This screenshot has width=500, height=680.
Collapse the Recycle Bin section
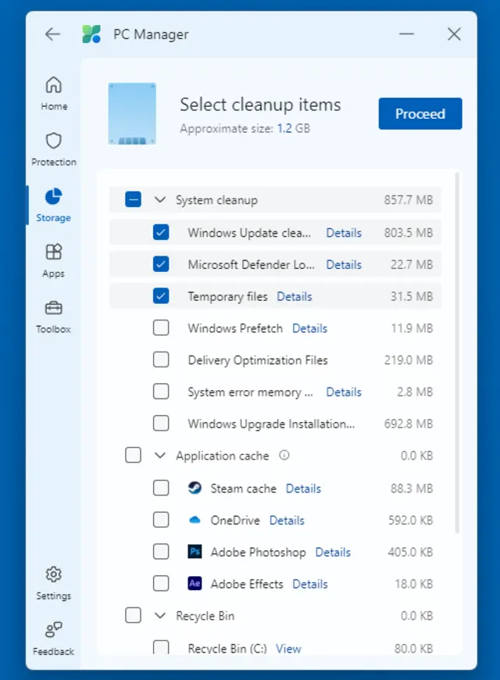(160, 616)
